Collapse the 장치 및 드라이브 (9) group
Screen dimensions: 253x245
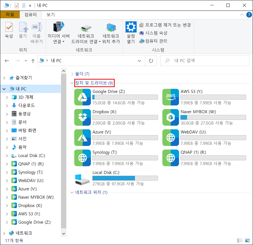pyautogui.click(x=72, y=83)
